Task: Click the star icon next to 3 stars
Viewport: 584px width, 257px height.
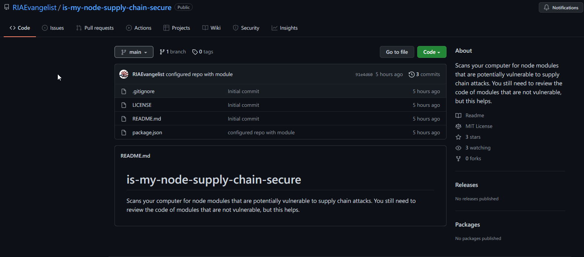Action: (x=458, y=137)
